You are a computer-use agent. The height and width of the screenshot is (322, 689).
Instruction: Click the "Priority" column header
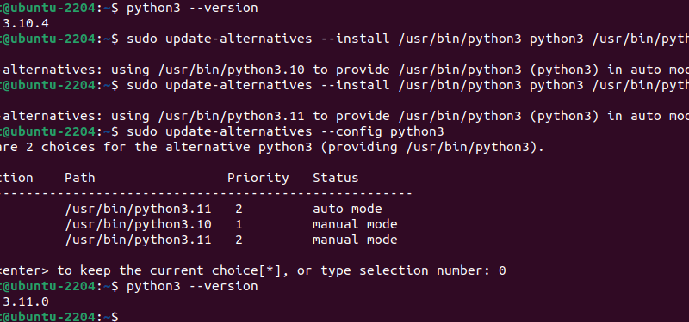point(258,179)
